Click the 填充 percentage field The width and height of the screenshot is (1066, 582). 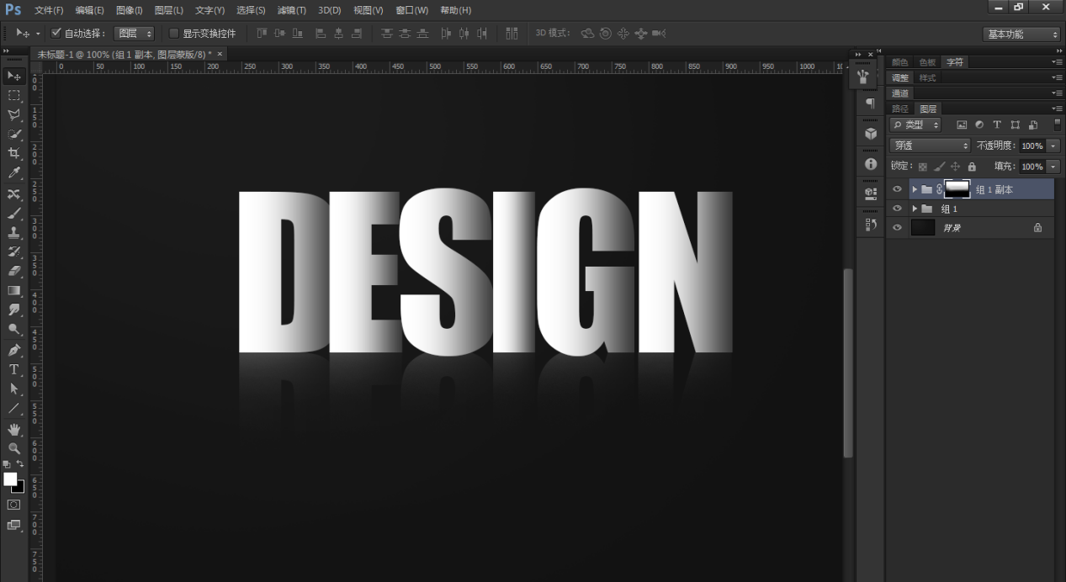(1033, 167)
